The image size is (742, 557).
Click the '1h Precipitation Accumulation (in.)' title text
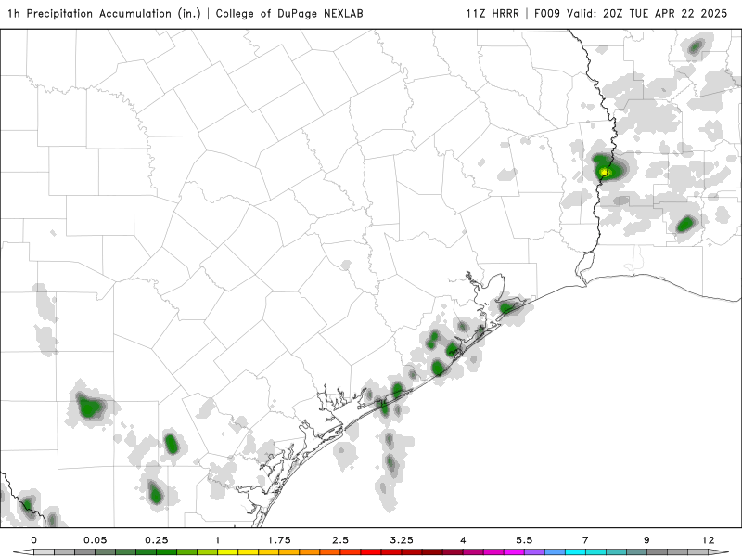coord(104,14)
